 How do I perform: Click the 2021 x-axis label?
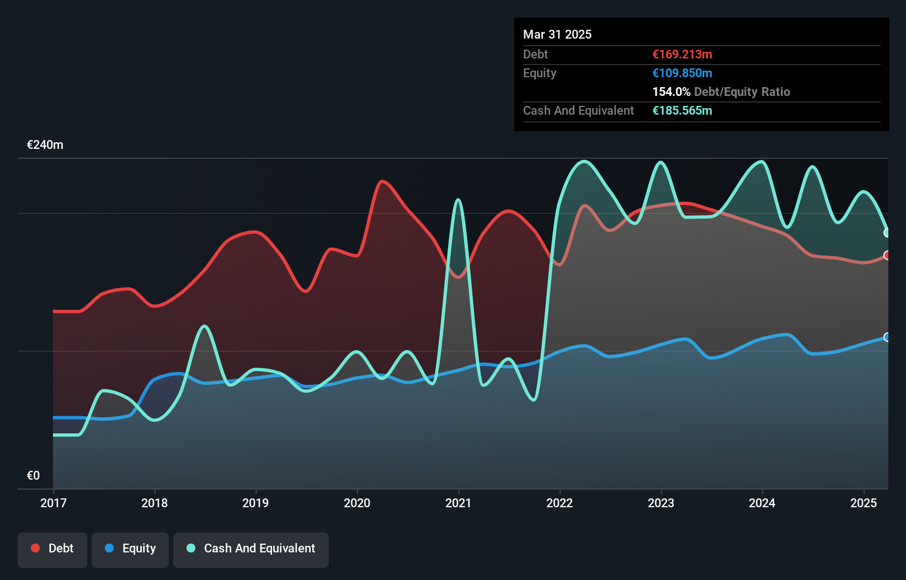tap(459, 503)
